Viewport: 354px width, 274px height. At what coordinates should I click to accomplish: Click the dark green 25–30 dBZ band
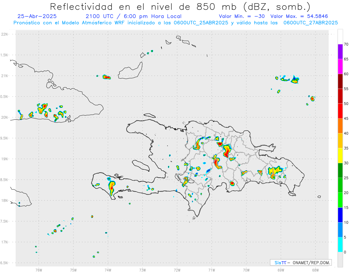pyautogui.click(x=340, y=171)
